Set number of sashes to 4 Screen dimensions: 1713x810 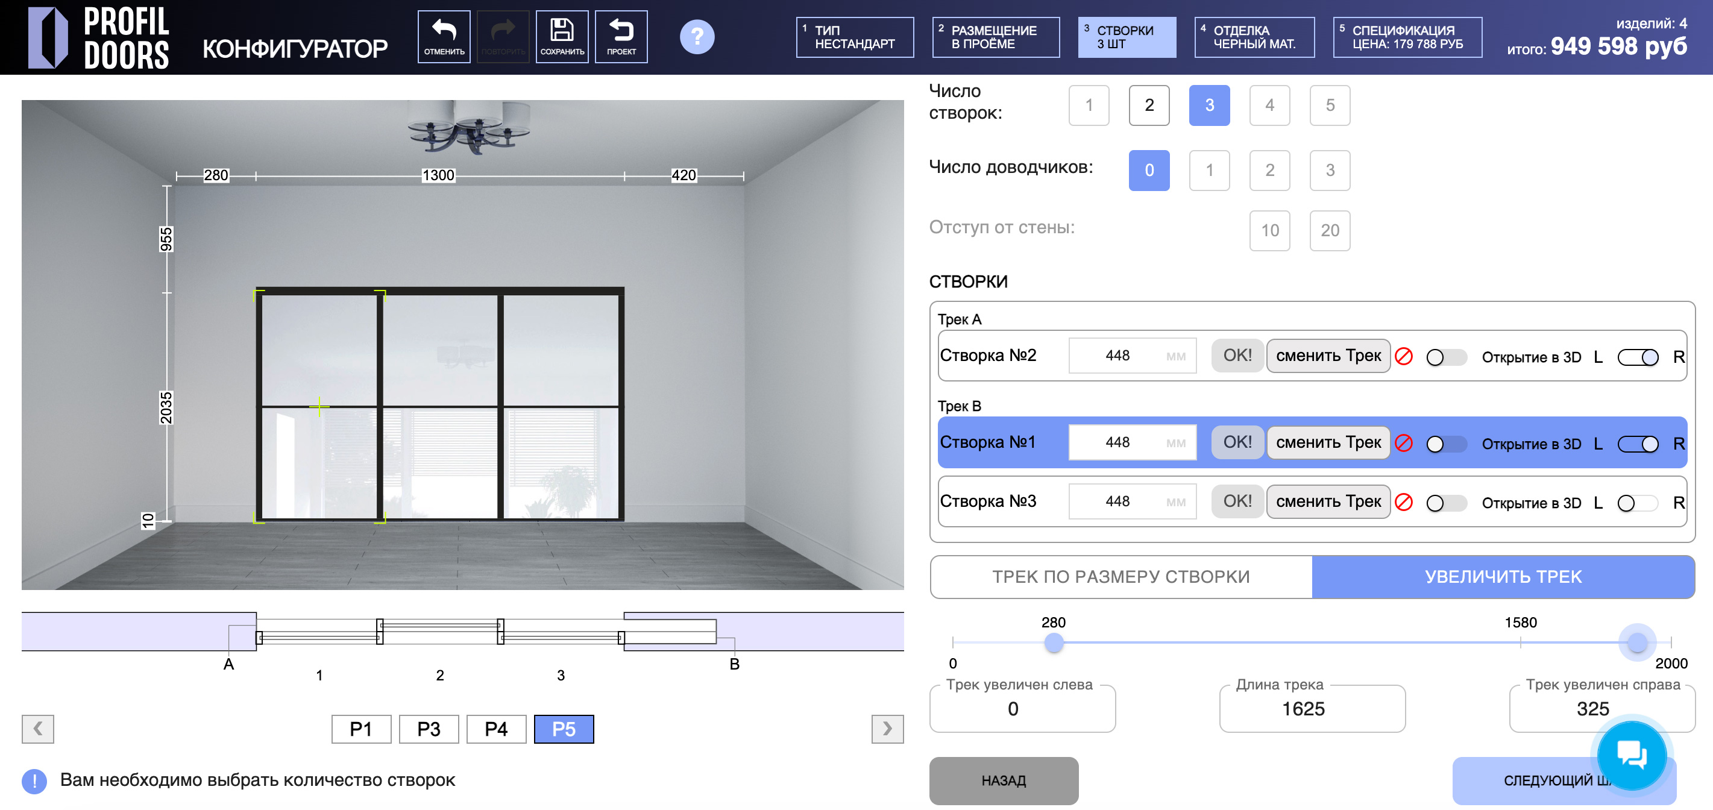pos(1269,105)
